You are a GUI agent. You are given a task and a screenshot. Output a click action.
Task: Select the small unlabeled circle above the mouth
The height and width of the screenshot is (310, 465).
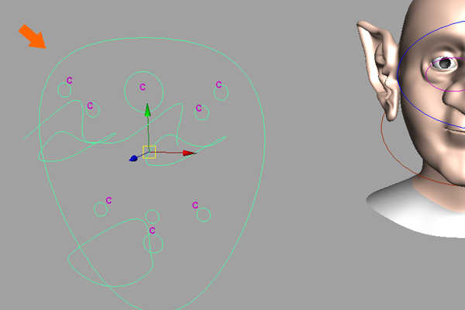(152, 216)
